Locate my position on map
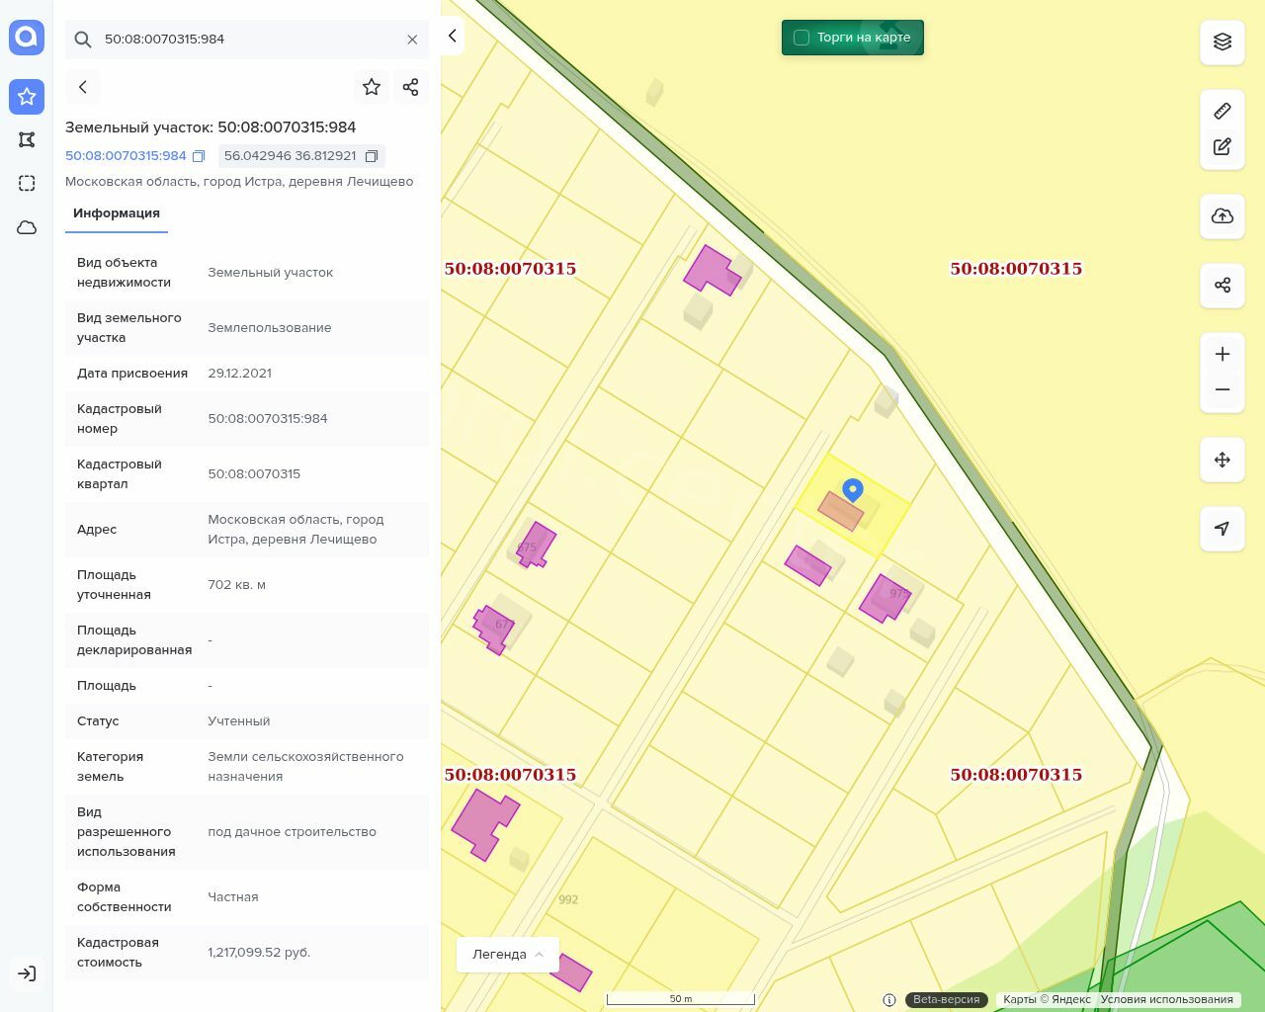Image resolution: width=1265 pixels, height=1012 pixels. click(1223, 529)
